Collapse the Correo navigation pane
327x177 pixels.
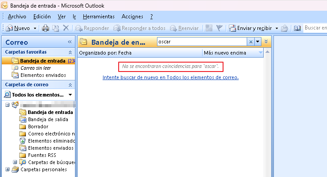pyautogui.click(x=70, y=42)
